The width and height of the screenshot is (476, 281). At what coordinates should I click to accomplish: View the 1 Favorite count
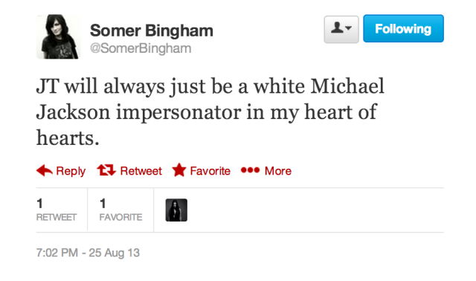pyautogui.click(x=120, y=210)
